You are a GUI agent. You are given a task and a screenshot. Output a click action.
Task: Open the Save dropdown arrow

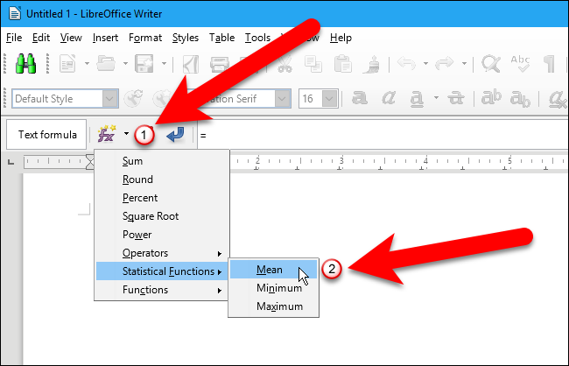(164, 64)
